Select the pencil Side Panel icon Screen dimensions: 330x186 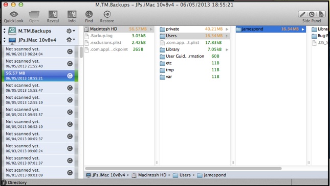click(302, 14)
